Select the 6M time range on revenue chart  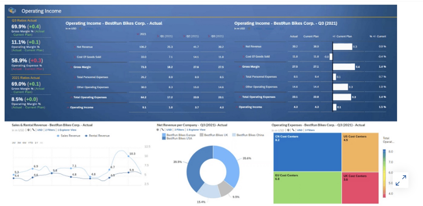click(24, 142)
